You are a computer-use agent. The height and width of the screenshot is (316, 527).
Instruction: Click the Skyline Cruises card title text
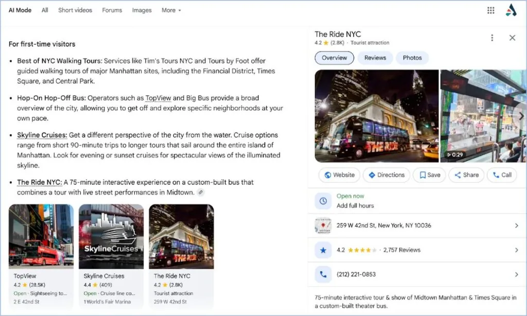click(104, 276)
